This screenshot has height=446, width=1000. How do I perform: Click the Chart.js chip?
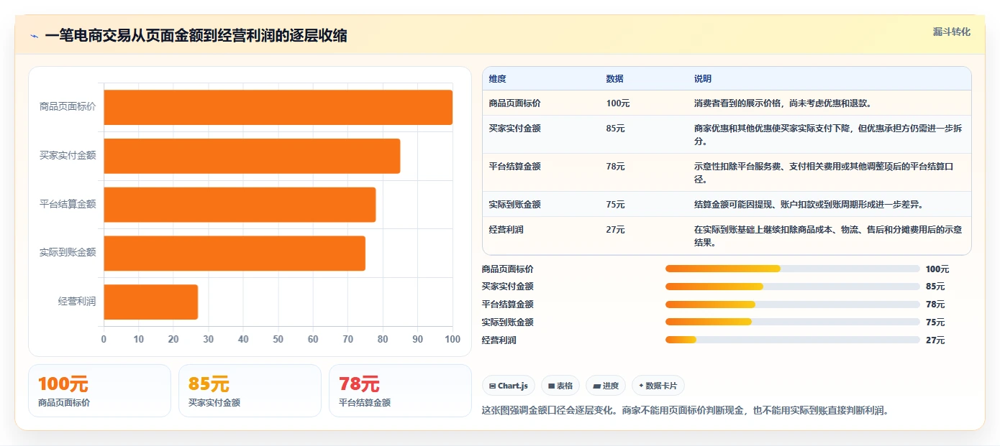tap(509, 386)
